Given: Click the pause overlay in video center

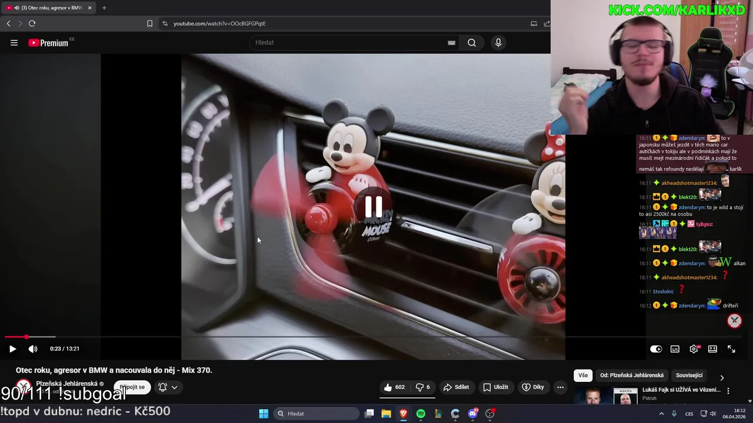Looking at the screenshot, I should click(374, 207).
